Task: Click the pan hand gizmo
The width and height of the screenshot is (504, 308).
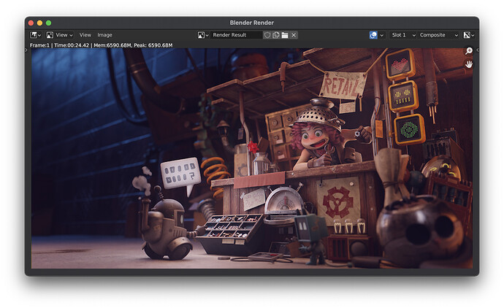Action: point(469,64)
